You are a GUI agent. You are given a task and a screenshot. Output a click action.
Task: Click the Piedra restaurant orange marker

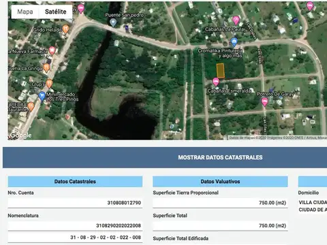tap(31, 107)
